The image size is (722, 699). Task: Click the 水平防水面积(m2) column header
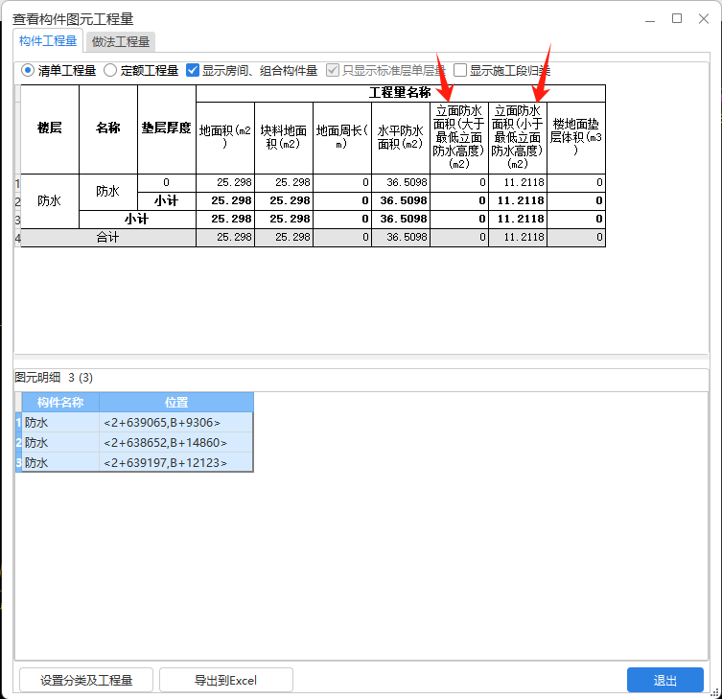(401, 138)
